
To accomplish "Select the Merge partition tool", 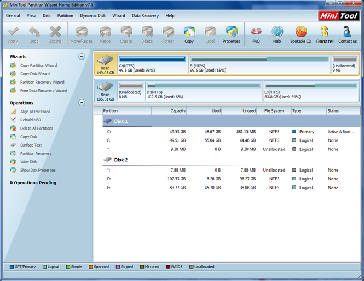I will point(105,35).
